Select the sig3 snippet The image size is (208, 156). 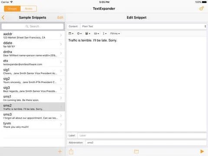32,89
